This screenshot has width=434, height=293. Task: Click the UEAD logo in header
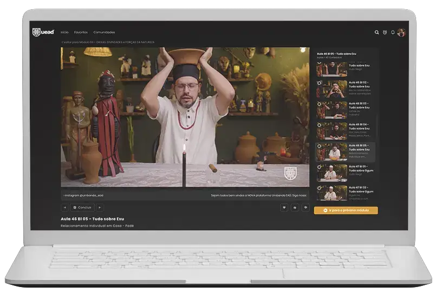click(43, 32)
